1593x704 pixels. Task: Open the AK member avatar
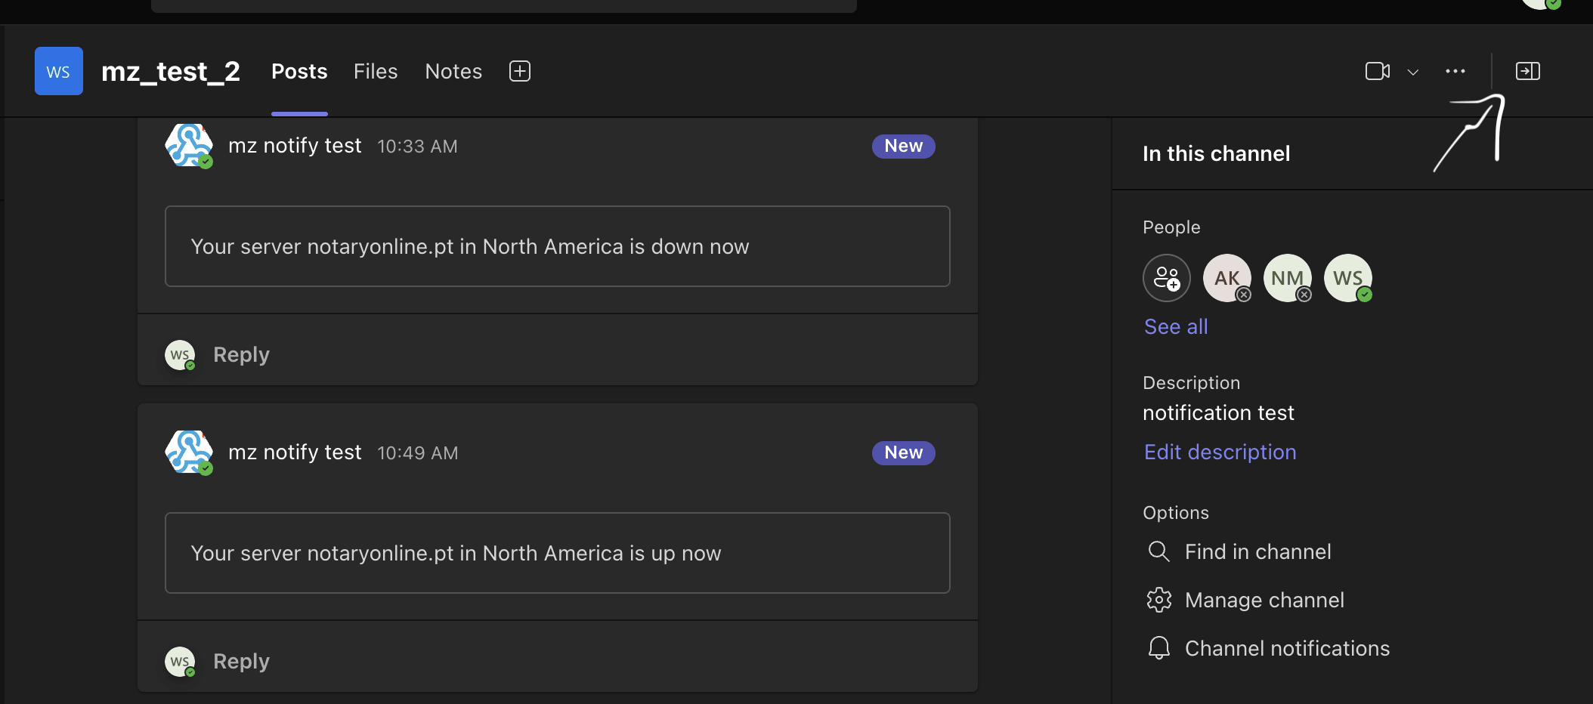click(1226, 278)
